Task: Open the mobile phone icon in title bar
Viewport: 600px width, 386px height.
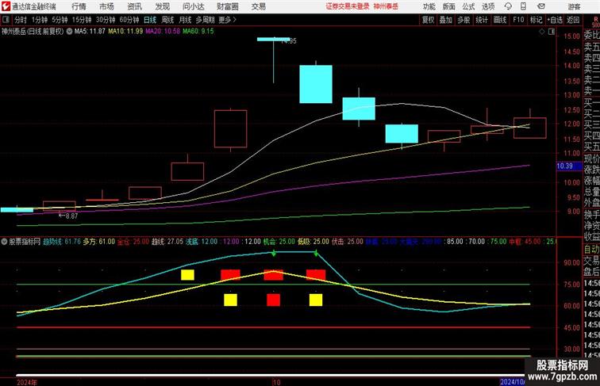Action: coord(523,6)
